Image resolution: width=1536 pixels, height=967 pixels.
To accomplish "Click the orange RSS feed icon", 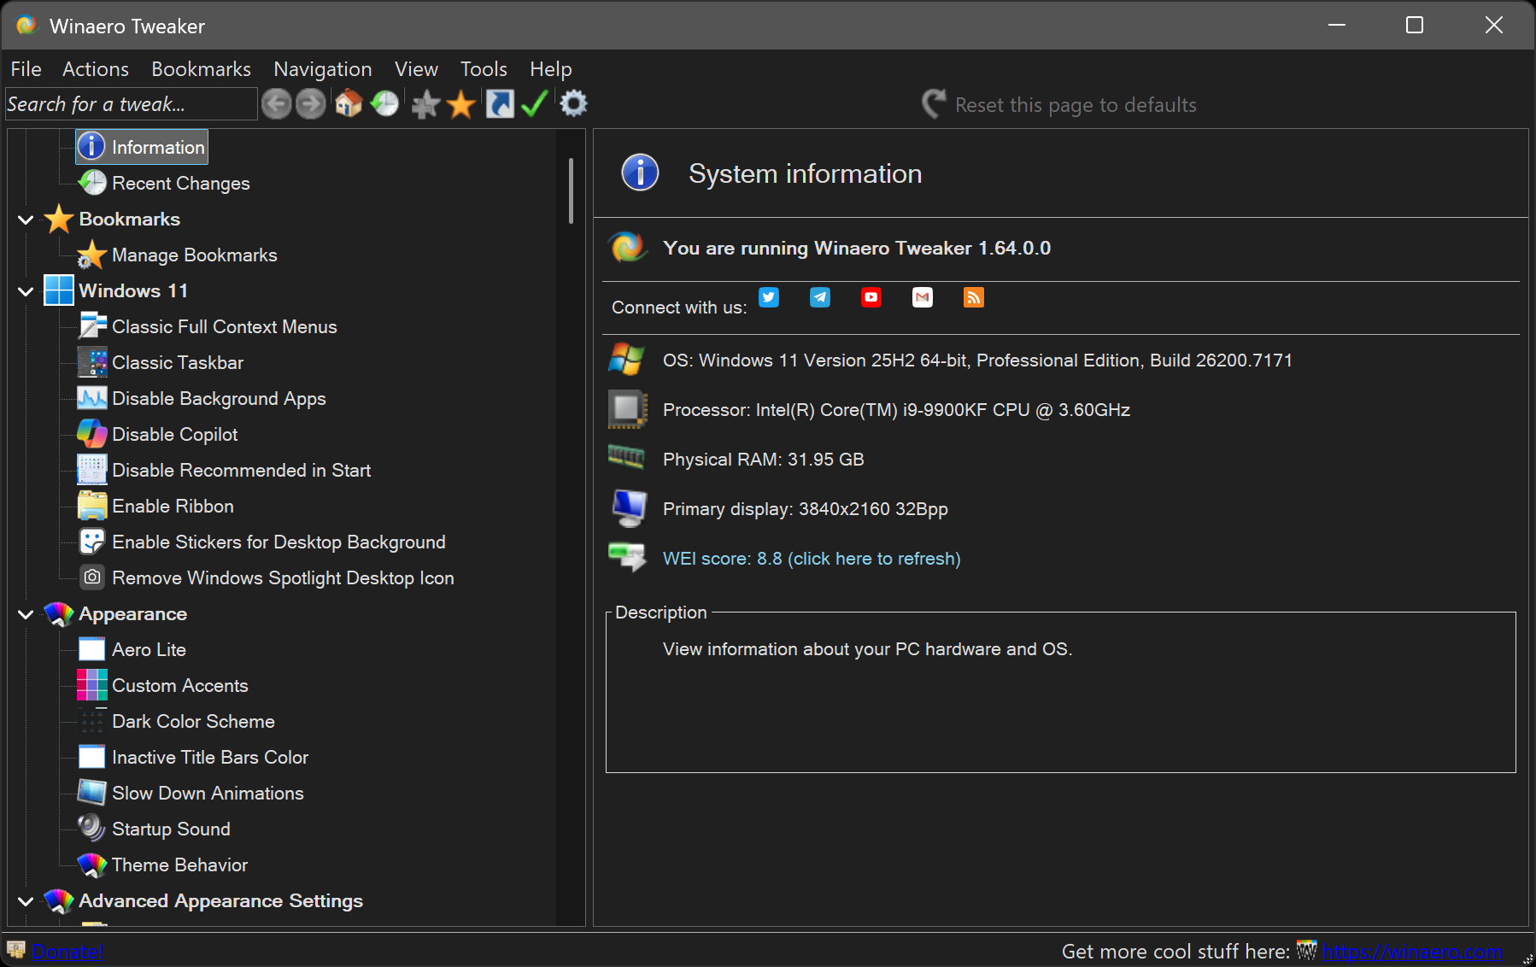I will click(x=973, y=297).
